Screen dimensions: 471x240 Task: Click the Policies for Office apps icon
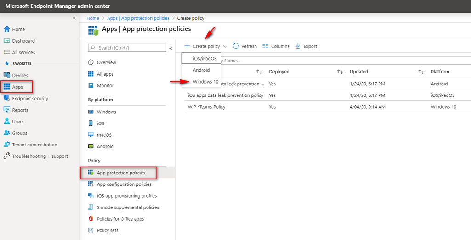point(91,219)
